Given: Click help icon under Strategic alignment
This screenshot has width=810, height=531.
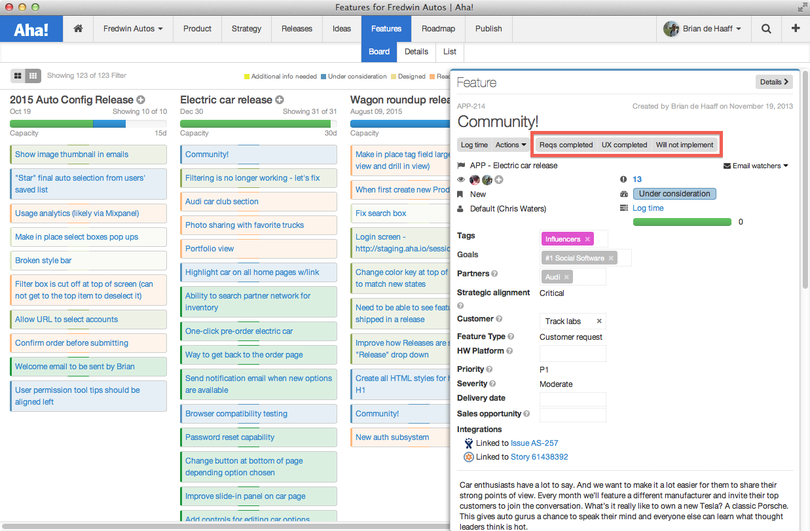Looking at the screenshot, I should tap(460, 306).
